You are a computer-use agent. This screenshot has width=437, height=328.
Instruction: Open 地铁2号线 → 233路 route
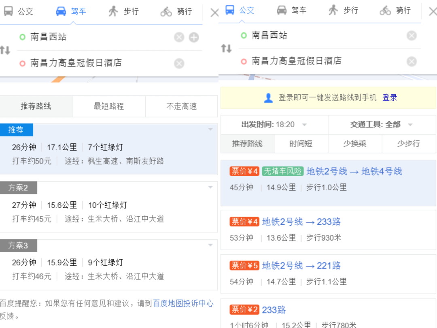pos(301,222)
